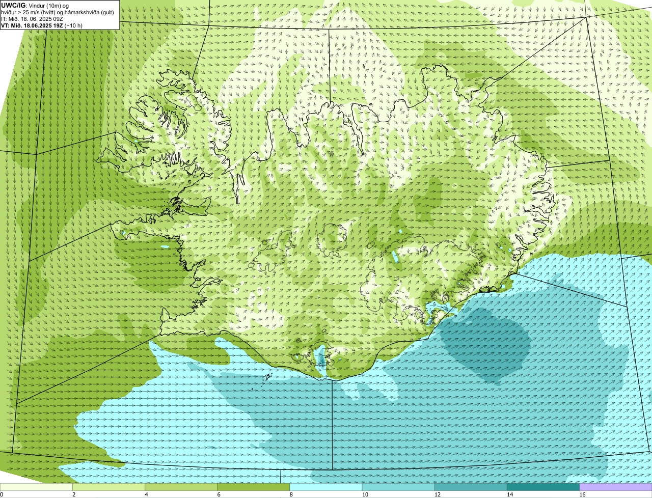Click the aqua 10–12 legend swatch
The image size is (652, 498).
point(398,487)
